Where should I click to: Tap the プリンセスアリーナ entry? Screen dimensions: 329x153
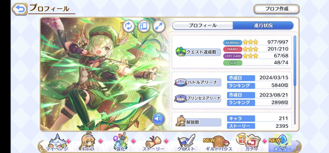(198, 98)
